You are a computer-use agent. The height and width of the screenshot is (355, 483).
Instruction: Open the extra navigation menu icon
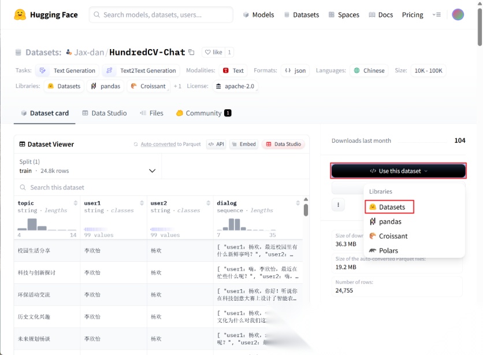click(x=436, y=14)
